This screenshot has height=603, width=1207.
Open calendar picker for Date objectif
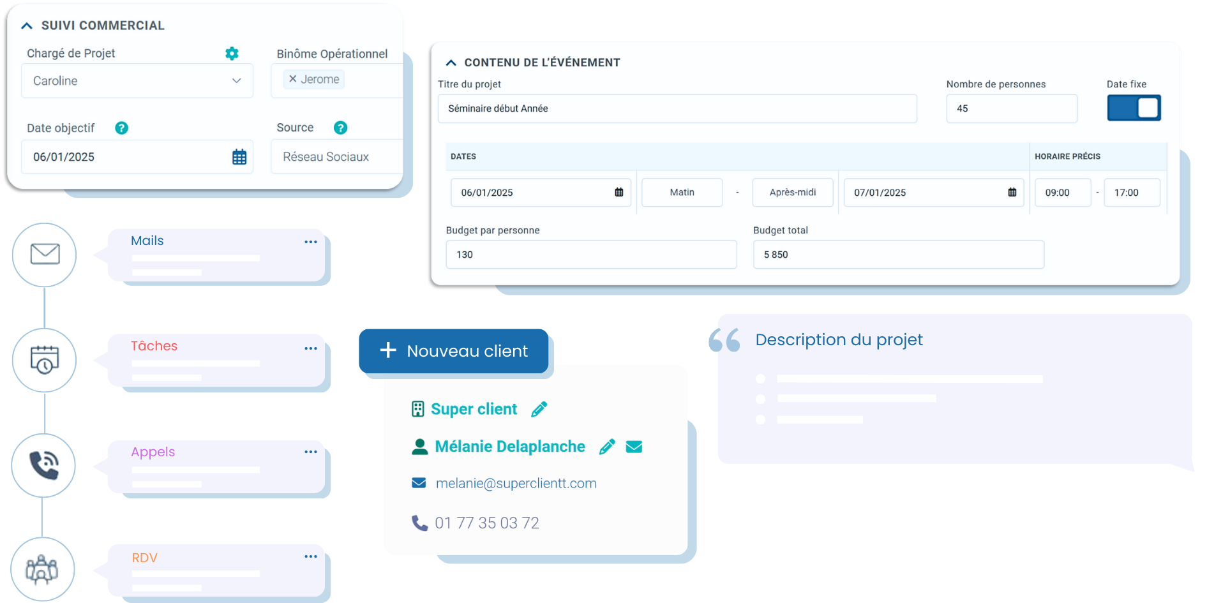point(239,157)
